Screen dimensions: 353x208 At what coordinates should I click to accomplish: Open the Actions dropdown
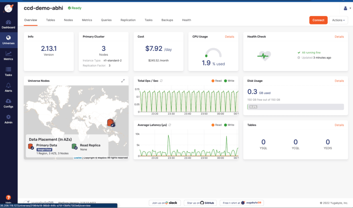[339, 20]
